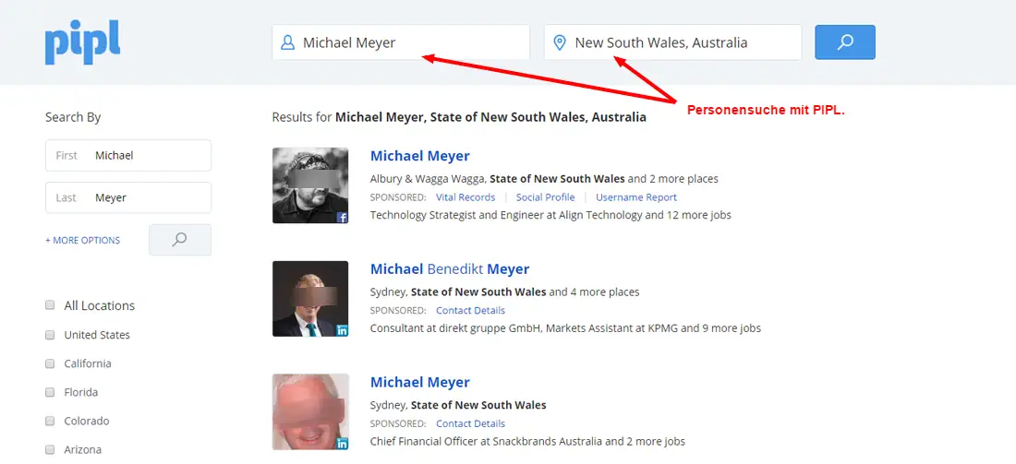Edit the First name field
Screen dimensions: 1016x464
(128, 155)
